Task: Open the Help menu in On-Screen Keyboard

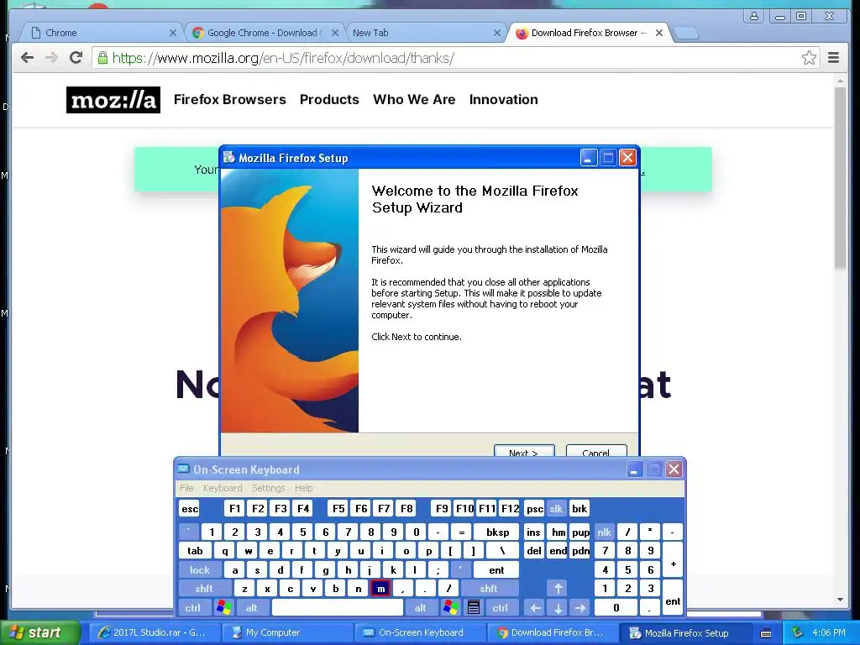Action: 303,488
